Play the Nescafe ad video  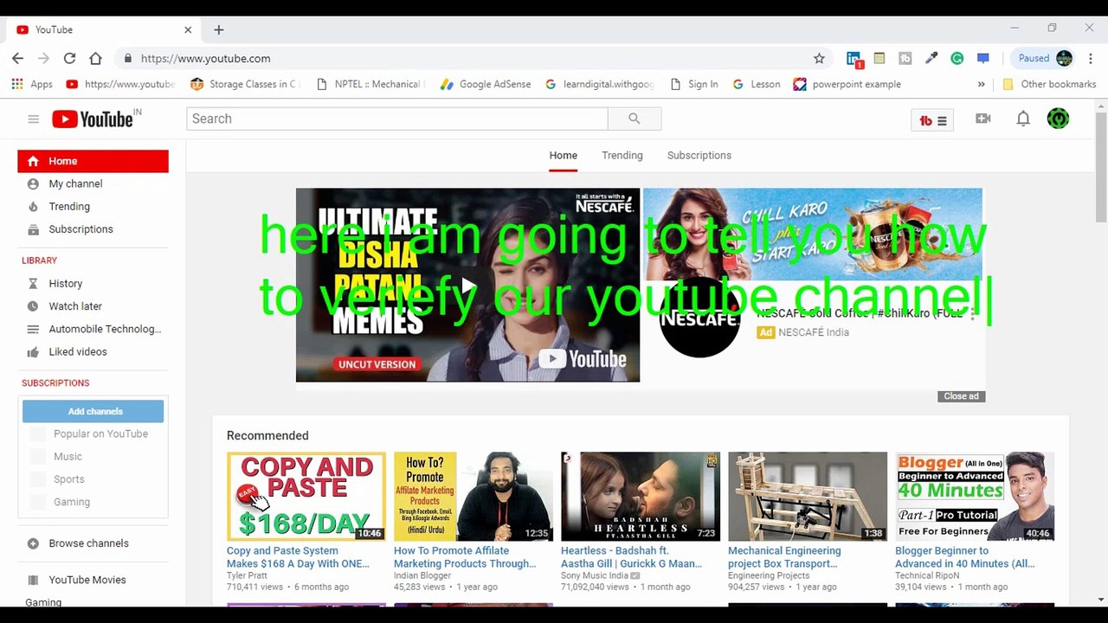(x=467, y=285)
